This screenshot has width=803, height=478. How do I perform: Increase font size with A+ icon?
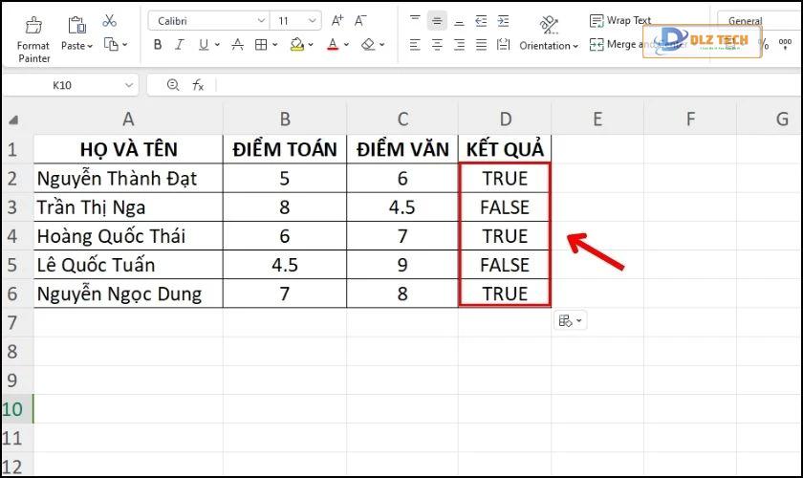(336, 20)
